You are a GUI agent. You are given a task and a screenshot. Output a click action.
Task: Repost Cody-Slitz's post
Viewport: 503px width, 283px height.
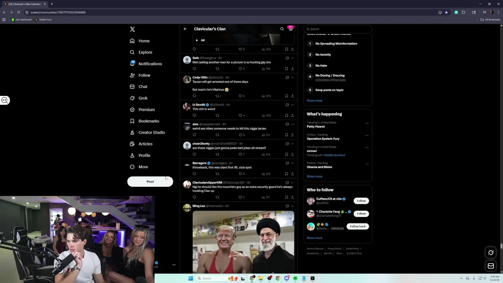(x=217, y=96)
